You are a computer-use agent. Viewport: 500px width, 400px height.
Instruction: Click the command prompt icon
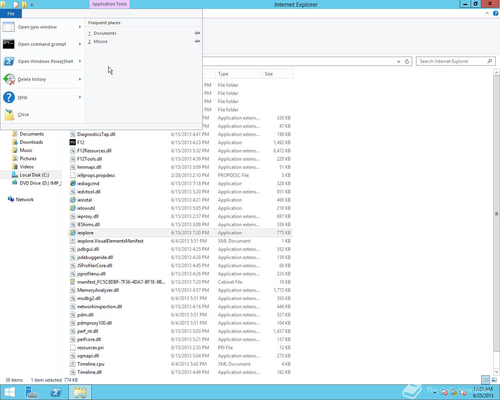(x=9, y=44)
